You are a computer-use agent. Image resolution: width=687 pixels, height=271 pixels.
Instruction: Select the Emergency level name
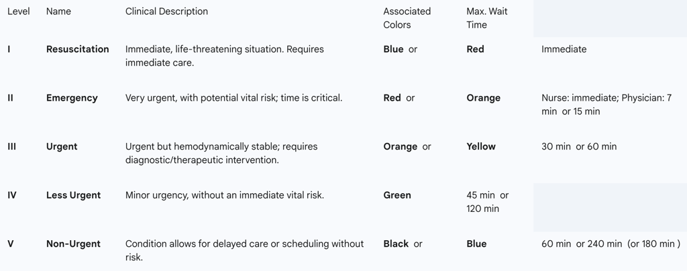tap(72, 98)
